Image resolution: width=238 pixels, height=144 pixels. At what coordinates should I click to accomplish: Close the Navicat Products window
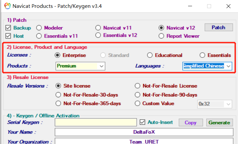[x=228, y=6]
